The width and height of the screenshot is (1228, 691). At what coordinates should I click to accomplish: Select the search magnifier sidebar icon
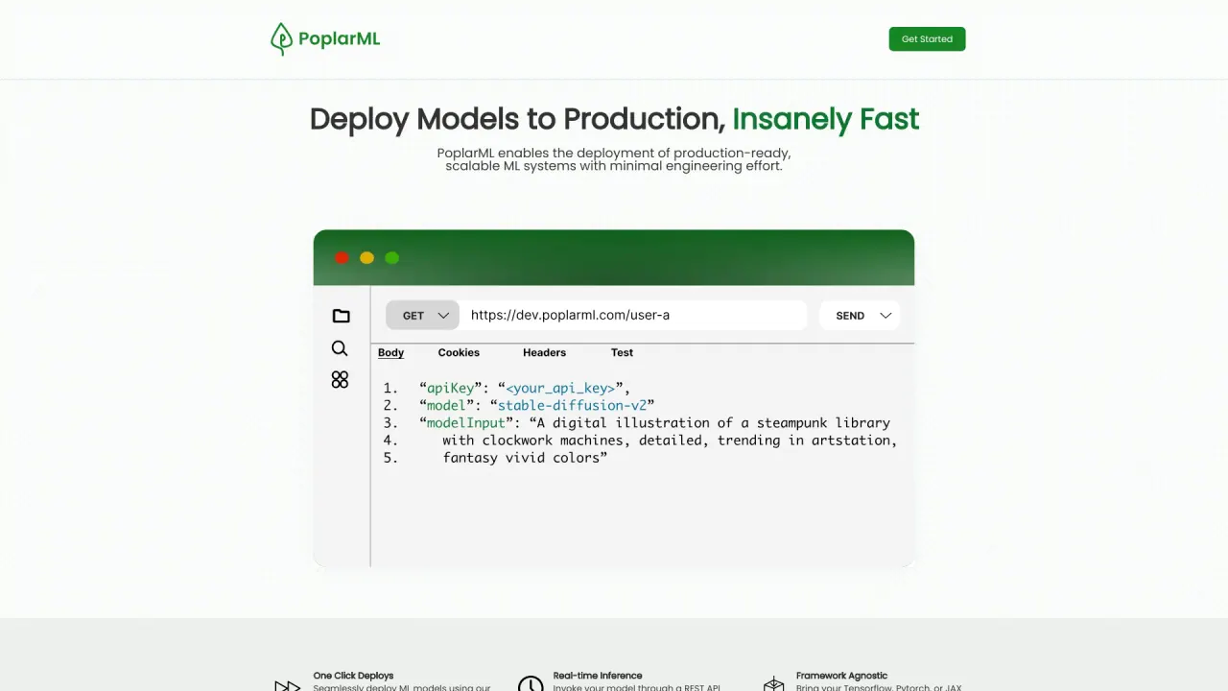coord(340,348)
